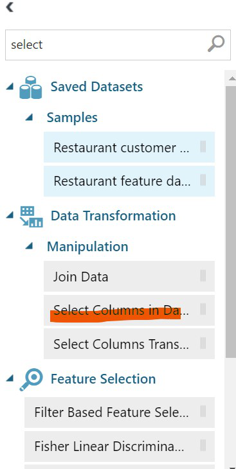Click the Join Data module
This screenshot has width=236, height=469.
(x=129, y=276)
